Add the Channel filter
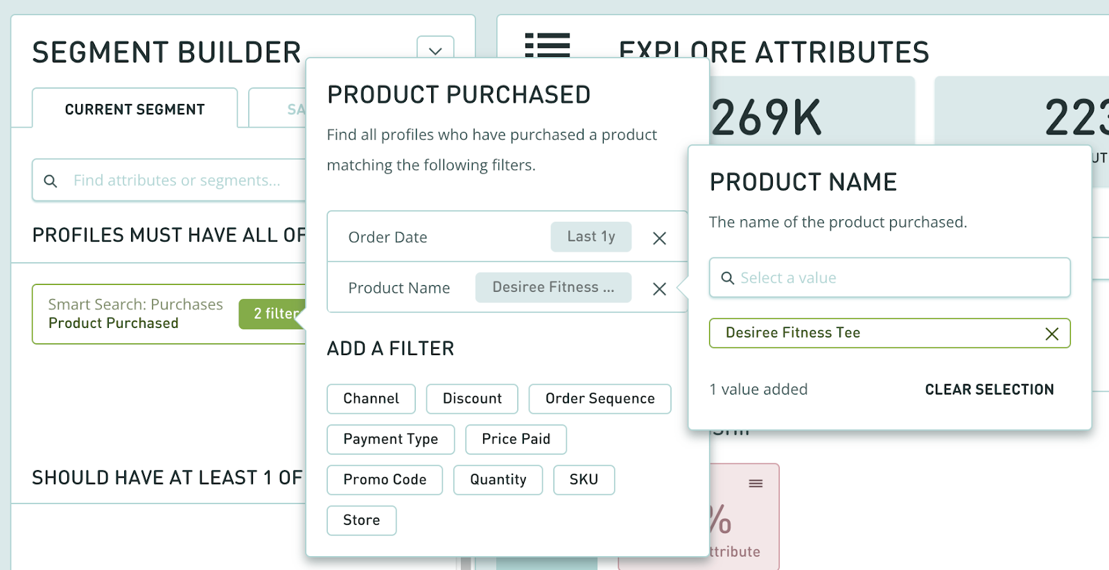Screen dimensions: 1109x570 click(372, 399)
